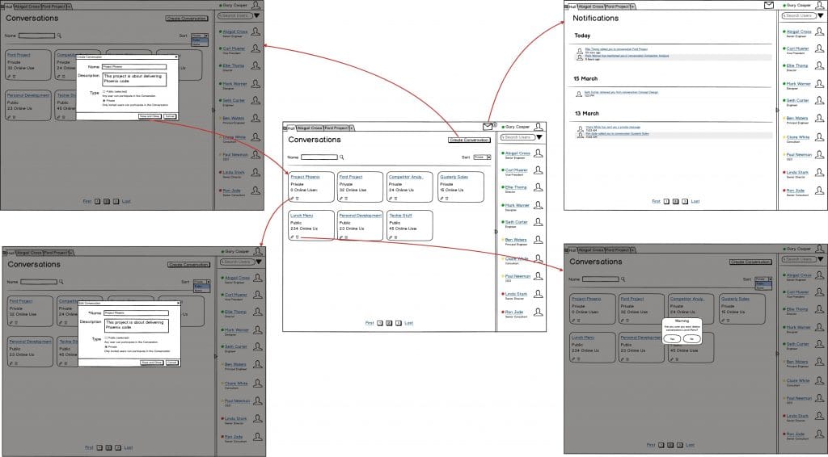Click Create Conversation button in the center screen

coord(469,140)
